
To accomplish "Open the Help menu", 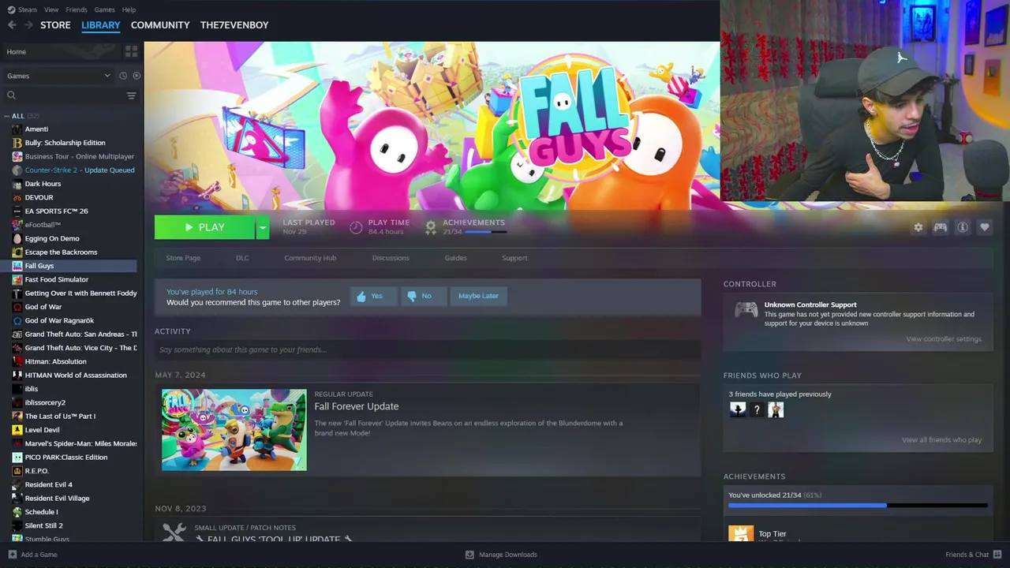I will point(129,9).
